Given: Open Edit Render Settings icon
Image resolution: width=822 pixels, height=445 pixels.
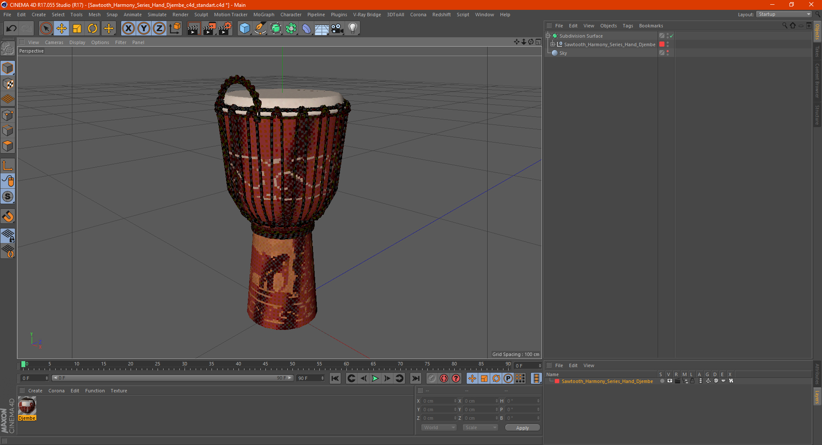Looking at the screenshot, I should [x=225, y=29].
